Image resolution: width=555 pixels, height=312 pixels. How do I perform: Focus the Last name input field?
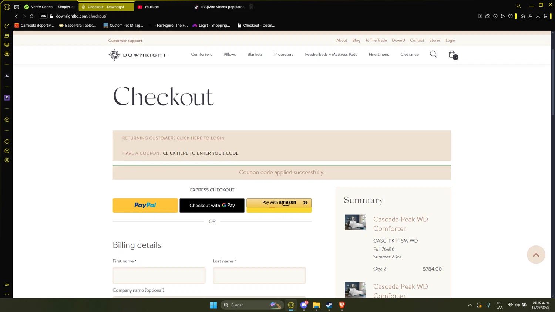pos(259,275)
